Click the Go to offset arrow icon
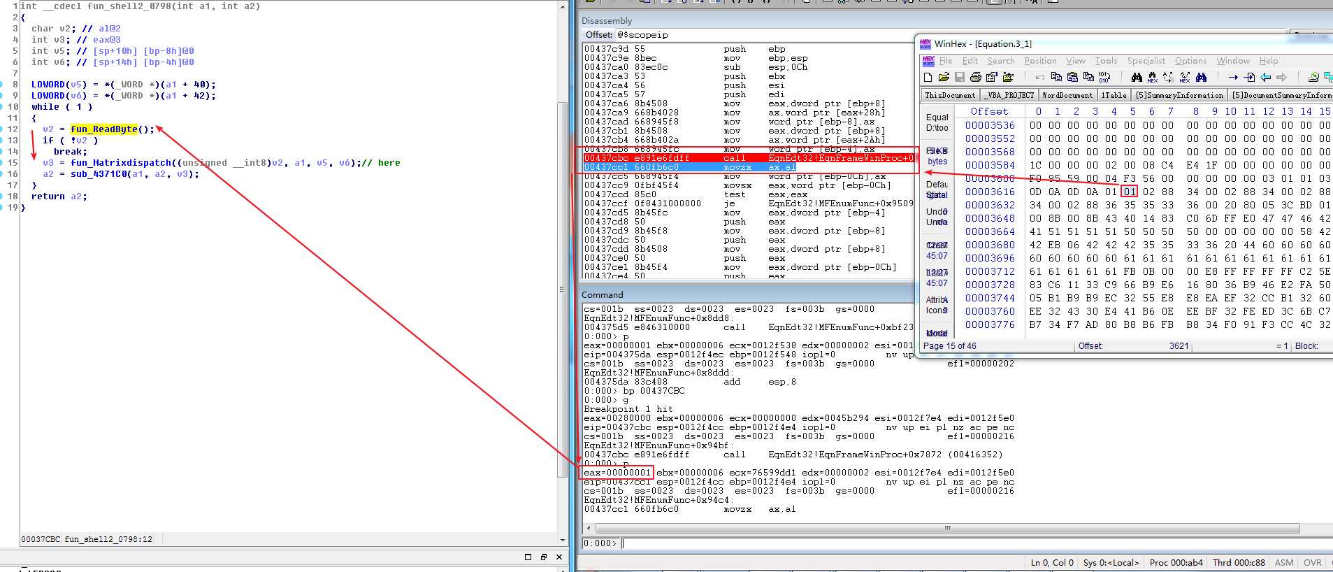The width and height of the screenshot is (1333, 572). (1233, 77)
